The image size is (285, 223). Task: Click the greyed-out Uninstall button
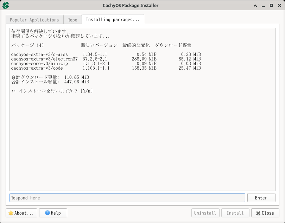coord(205,213)
